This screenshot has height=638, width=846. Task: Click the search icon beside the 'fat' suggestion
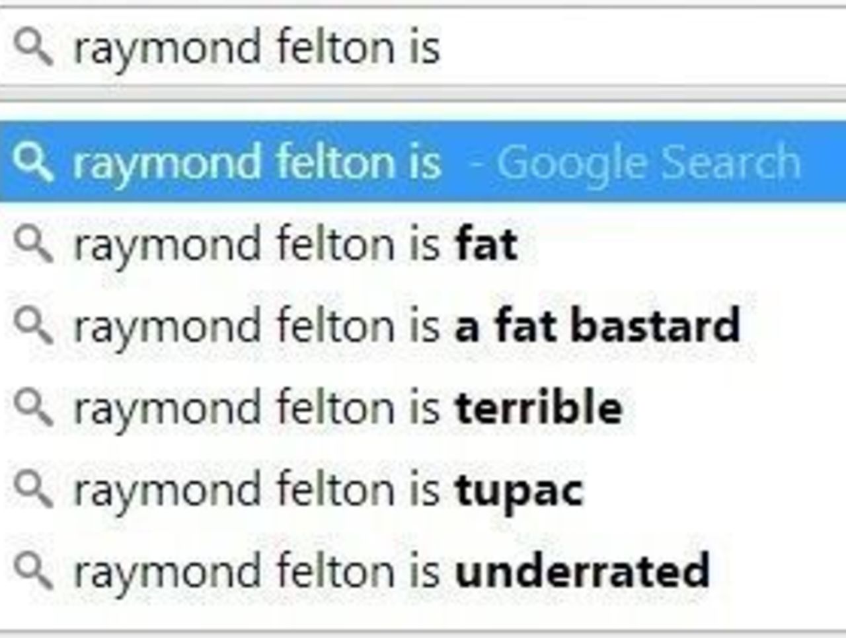[33, 244]
